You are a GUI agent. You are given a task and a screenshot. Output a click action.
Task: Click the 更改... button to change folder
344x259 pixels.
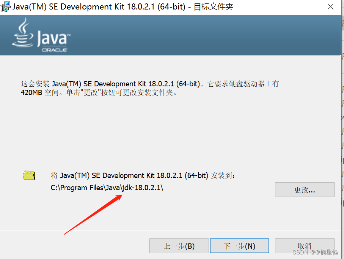coord(305,189)
